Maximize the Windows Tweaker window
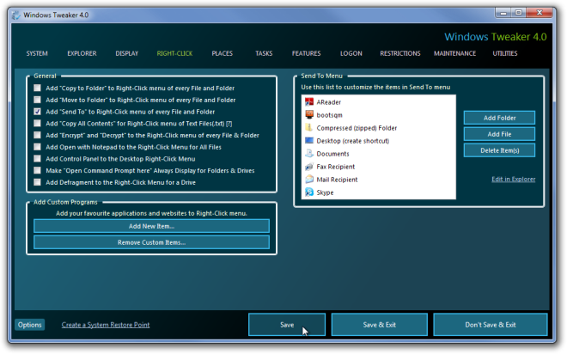 [x=519, y=13]
